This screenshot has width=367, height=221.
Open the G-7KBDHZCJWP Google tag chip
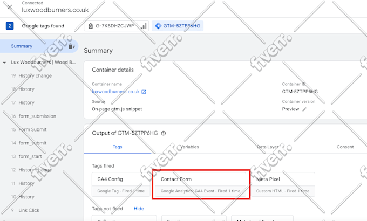click(x=117, y=26)
